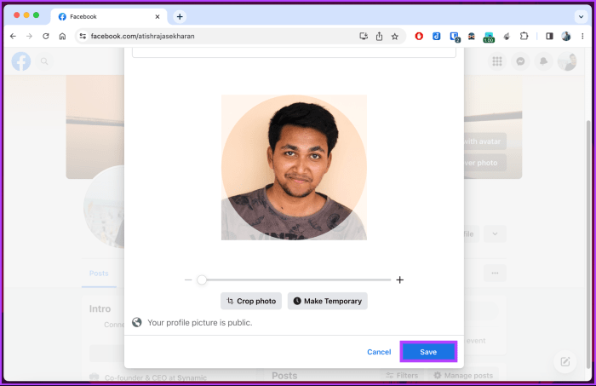Open the Opera red extension icon
This screenshot has height=386, width=596.
(x=419, y=36)
